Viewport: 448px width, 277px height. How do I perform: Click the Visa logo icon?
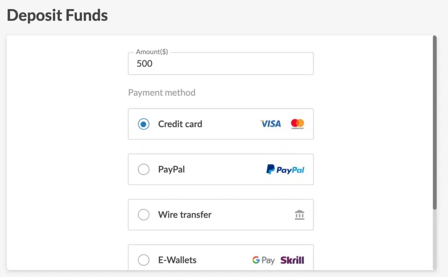[x=270, y=124]
